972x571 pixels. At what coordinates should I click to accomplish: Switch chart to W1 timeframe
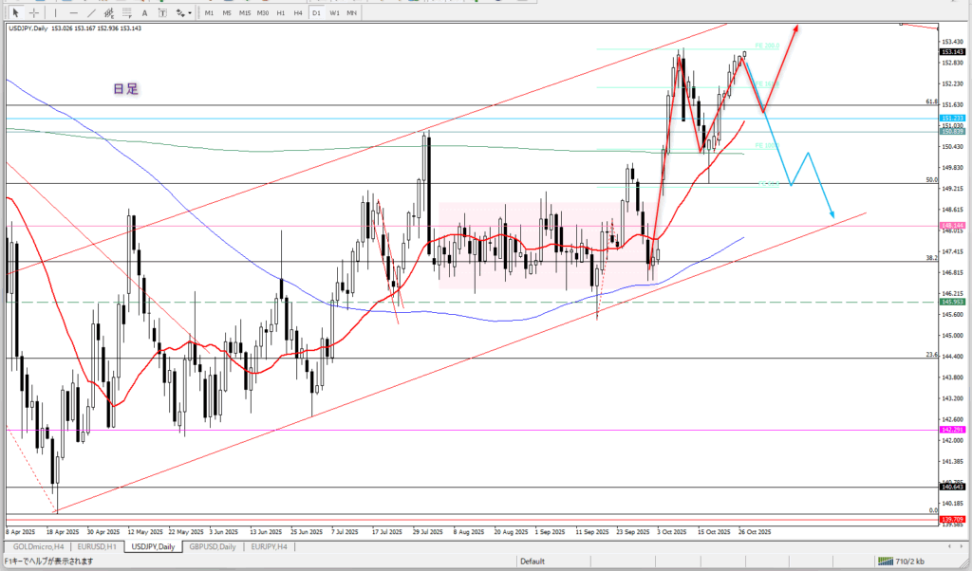tap(334, 12)
